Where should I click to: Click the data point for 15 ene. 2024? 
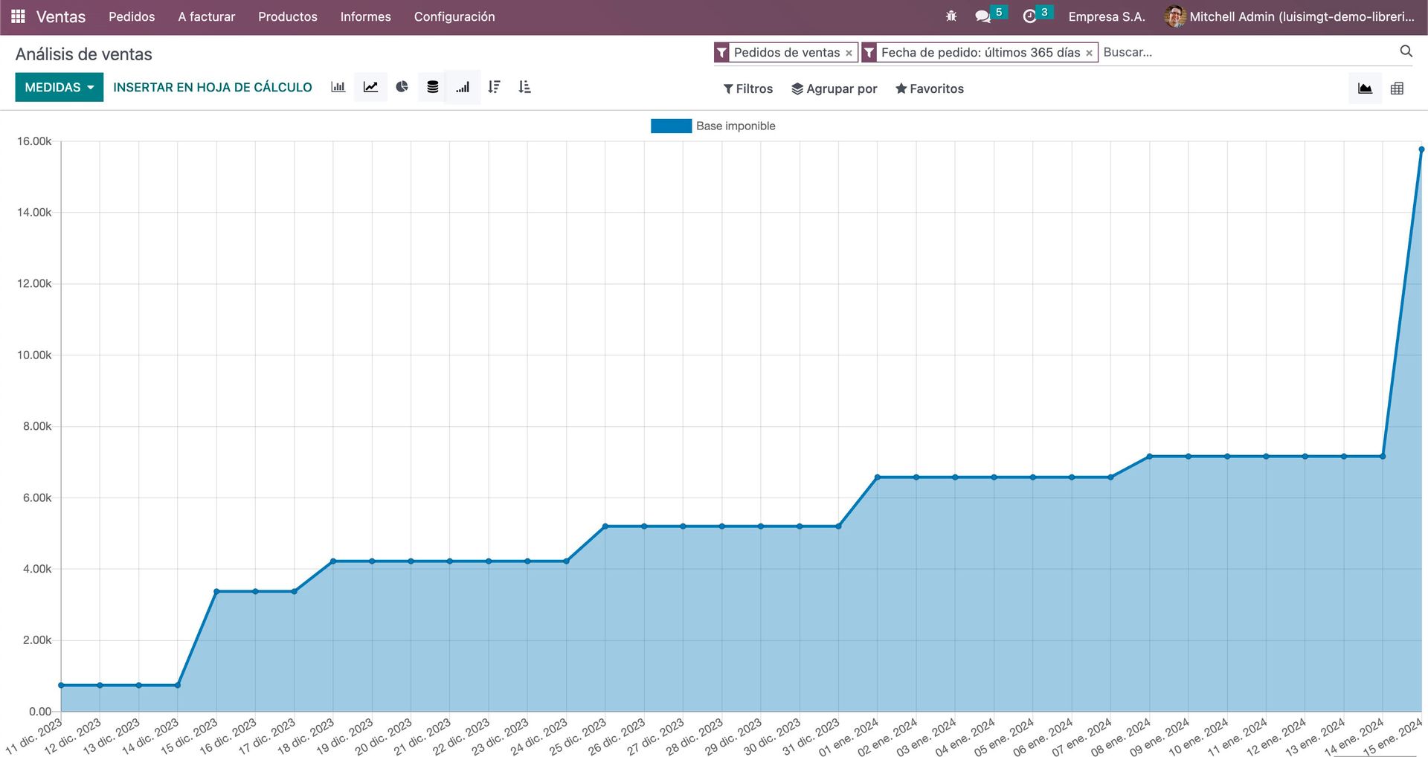[1421, 149]
